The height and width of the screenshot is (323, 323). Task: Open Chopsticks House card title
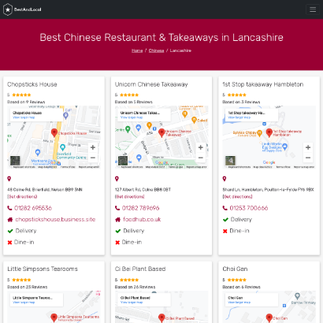pyautogui.click(x=32, y=84)
